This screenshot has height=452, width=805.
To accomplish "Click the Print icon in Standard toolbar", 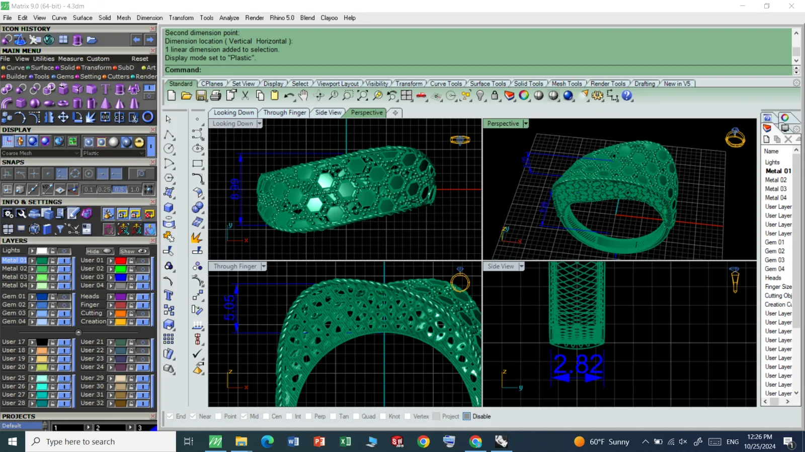I will (x=216, y=95).
